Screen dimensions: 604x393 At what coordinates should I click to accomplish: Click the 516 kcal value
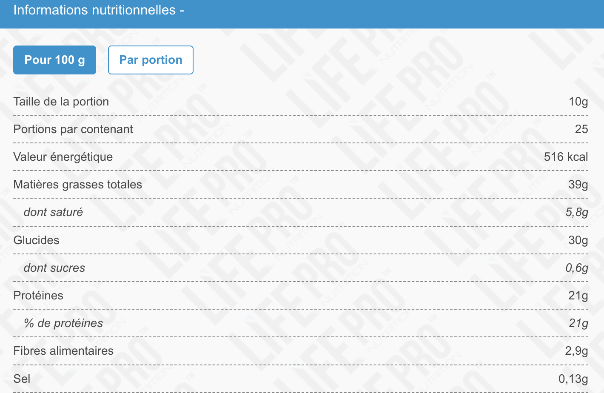(x=566, y=157)
